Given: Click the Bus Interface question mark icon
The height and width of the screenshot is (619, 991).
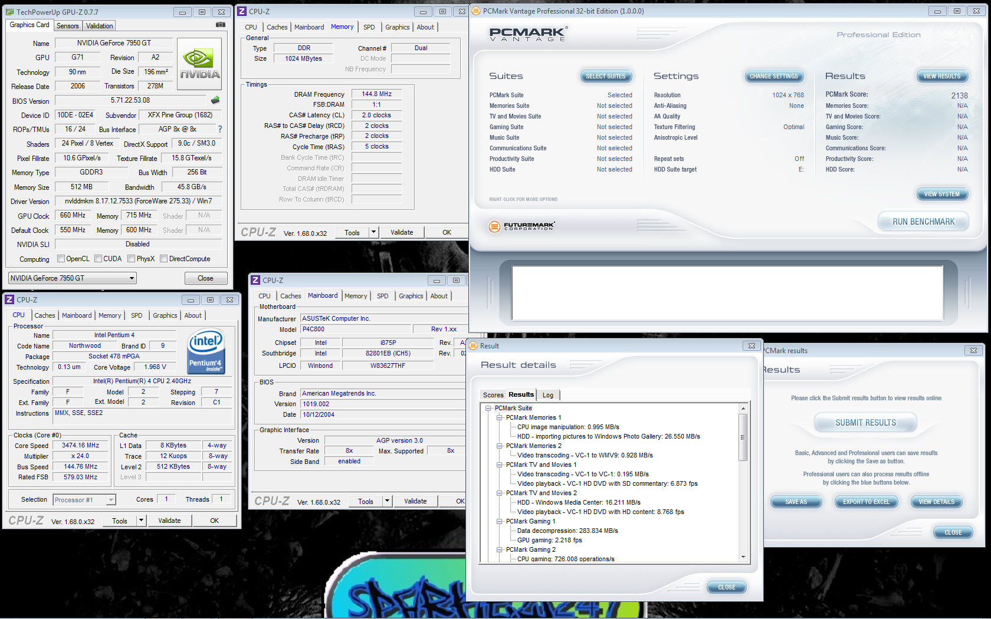Looking at the screenshot, I should 220,129.
